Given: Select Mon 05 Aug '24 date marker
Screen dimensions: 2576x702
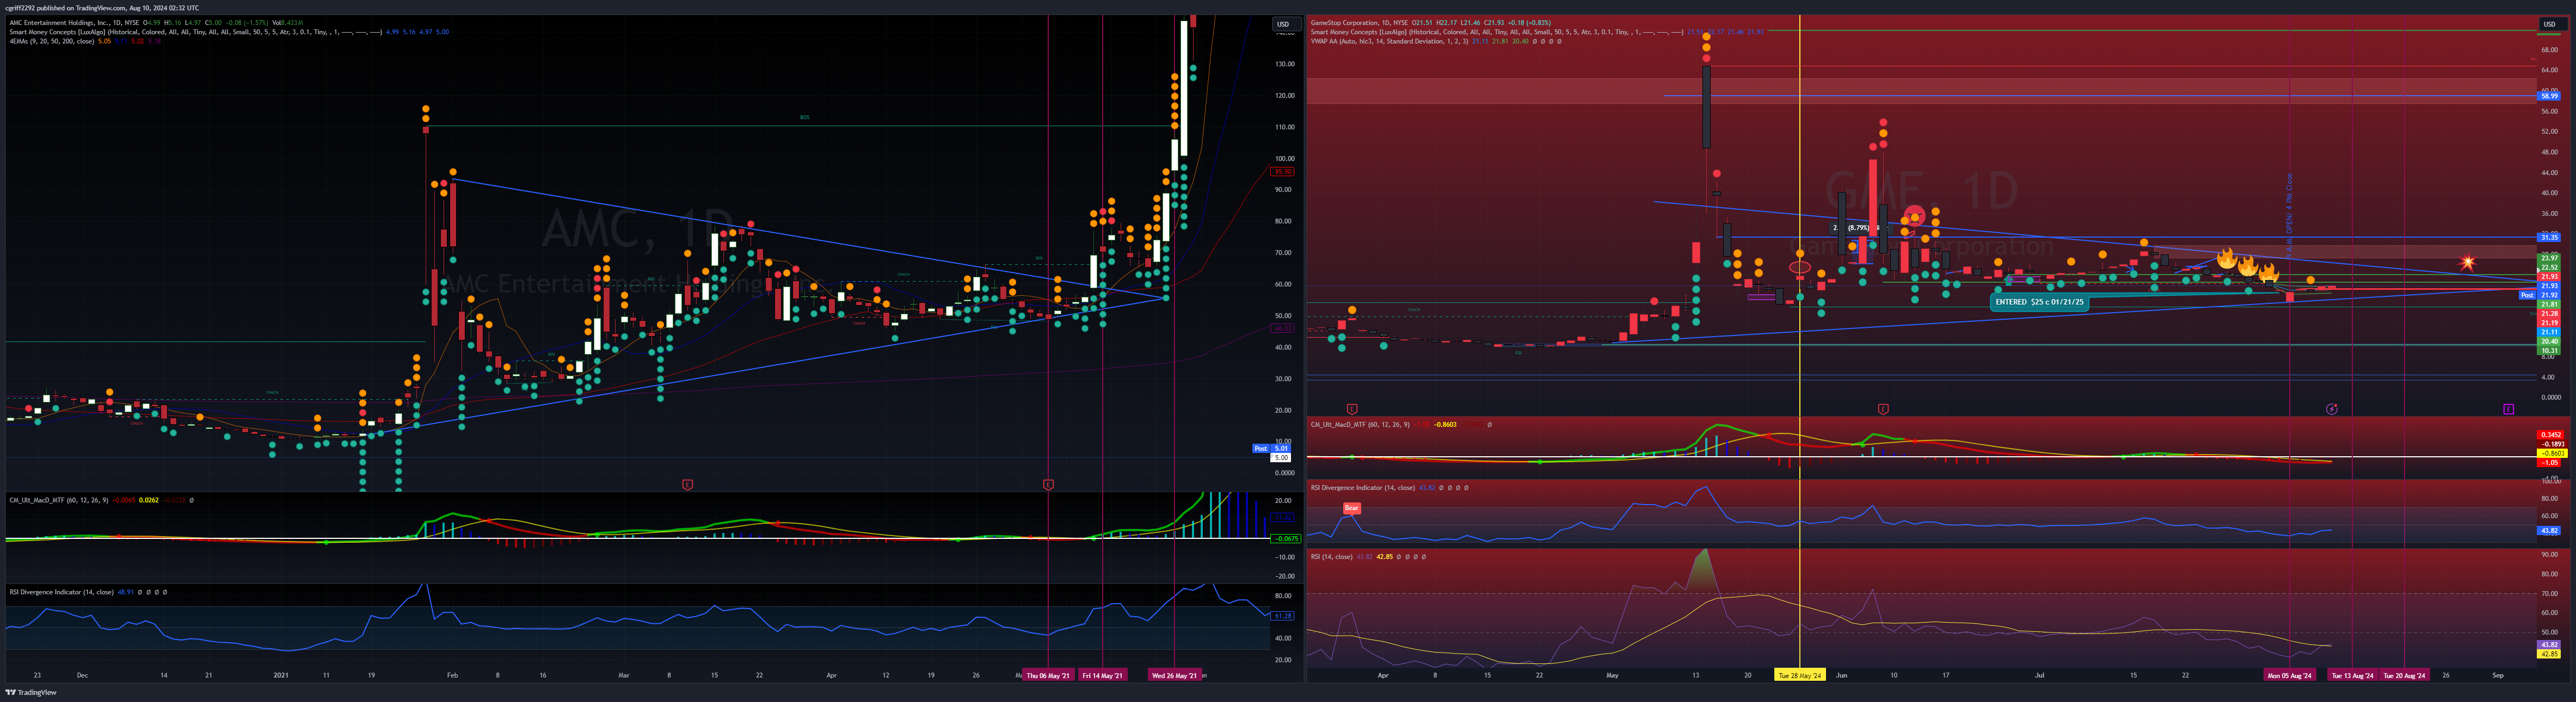Looking at the screenshot, I should tap(2289, 675).
